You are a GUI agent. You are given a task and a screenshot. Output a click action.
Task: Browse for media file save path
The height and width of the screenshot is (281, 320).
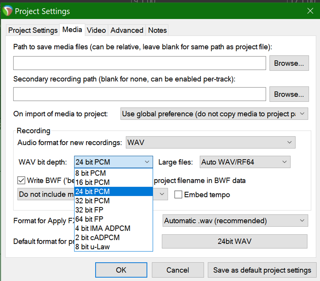pyautogui.click(x=289, y=63)
